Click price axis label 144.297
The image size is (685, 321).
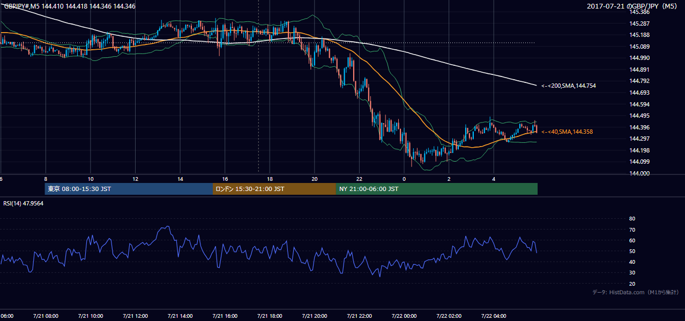click(x=640, y=139)
